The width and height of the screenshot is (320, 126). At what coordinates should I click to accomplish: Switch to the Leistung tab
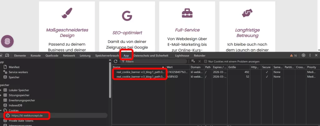(x=85, y=55)
